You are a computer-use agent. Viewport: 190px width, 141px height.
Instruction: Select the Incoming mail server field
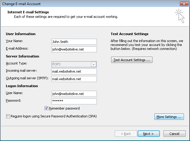click(74, 71)
